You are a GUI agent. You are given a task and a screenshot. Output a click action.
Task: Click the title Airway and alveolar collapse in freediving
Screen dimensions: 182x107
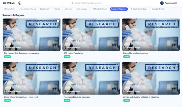point(141,97)
